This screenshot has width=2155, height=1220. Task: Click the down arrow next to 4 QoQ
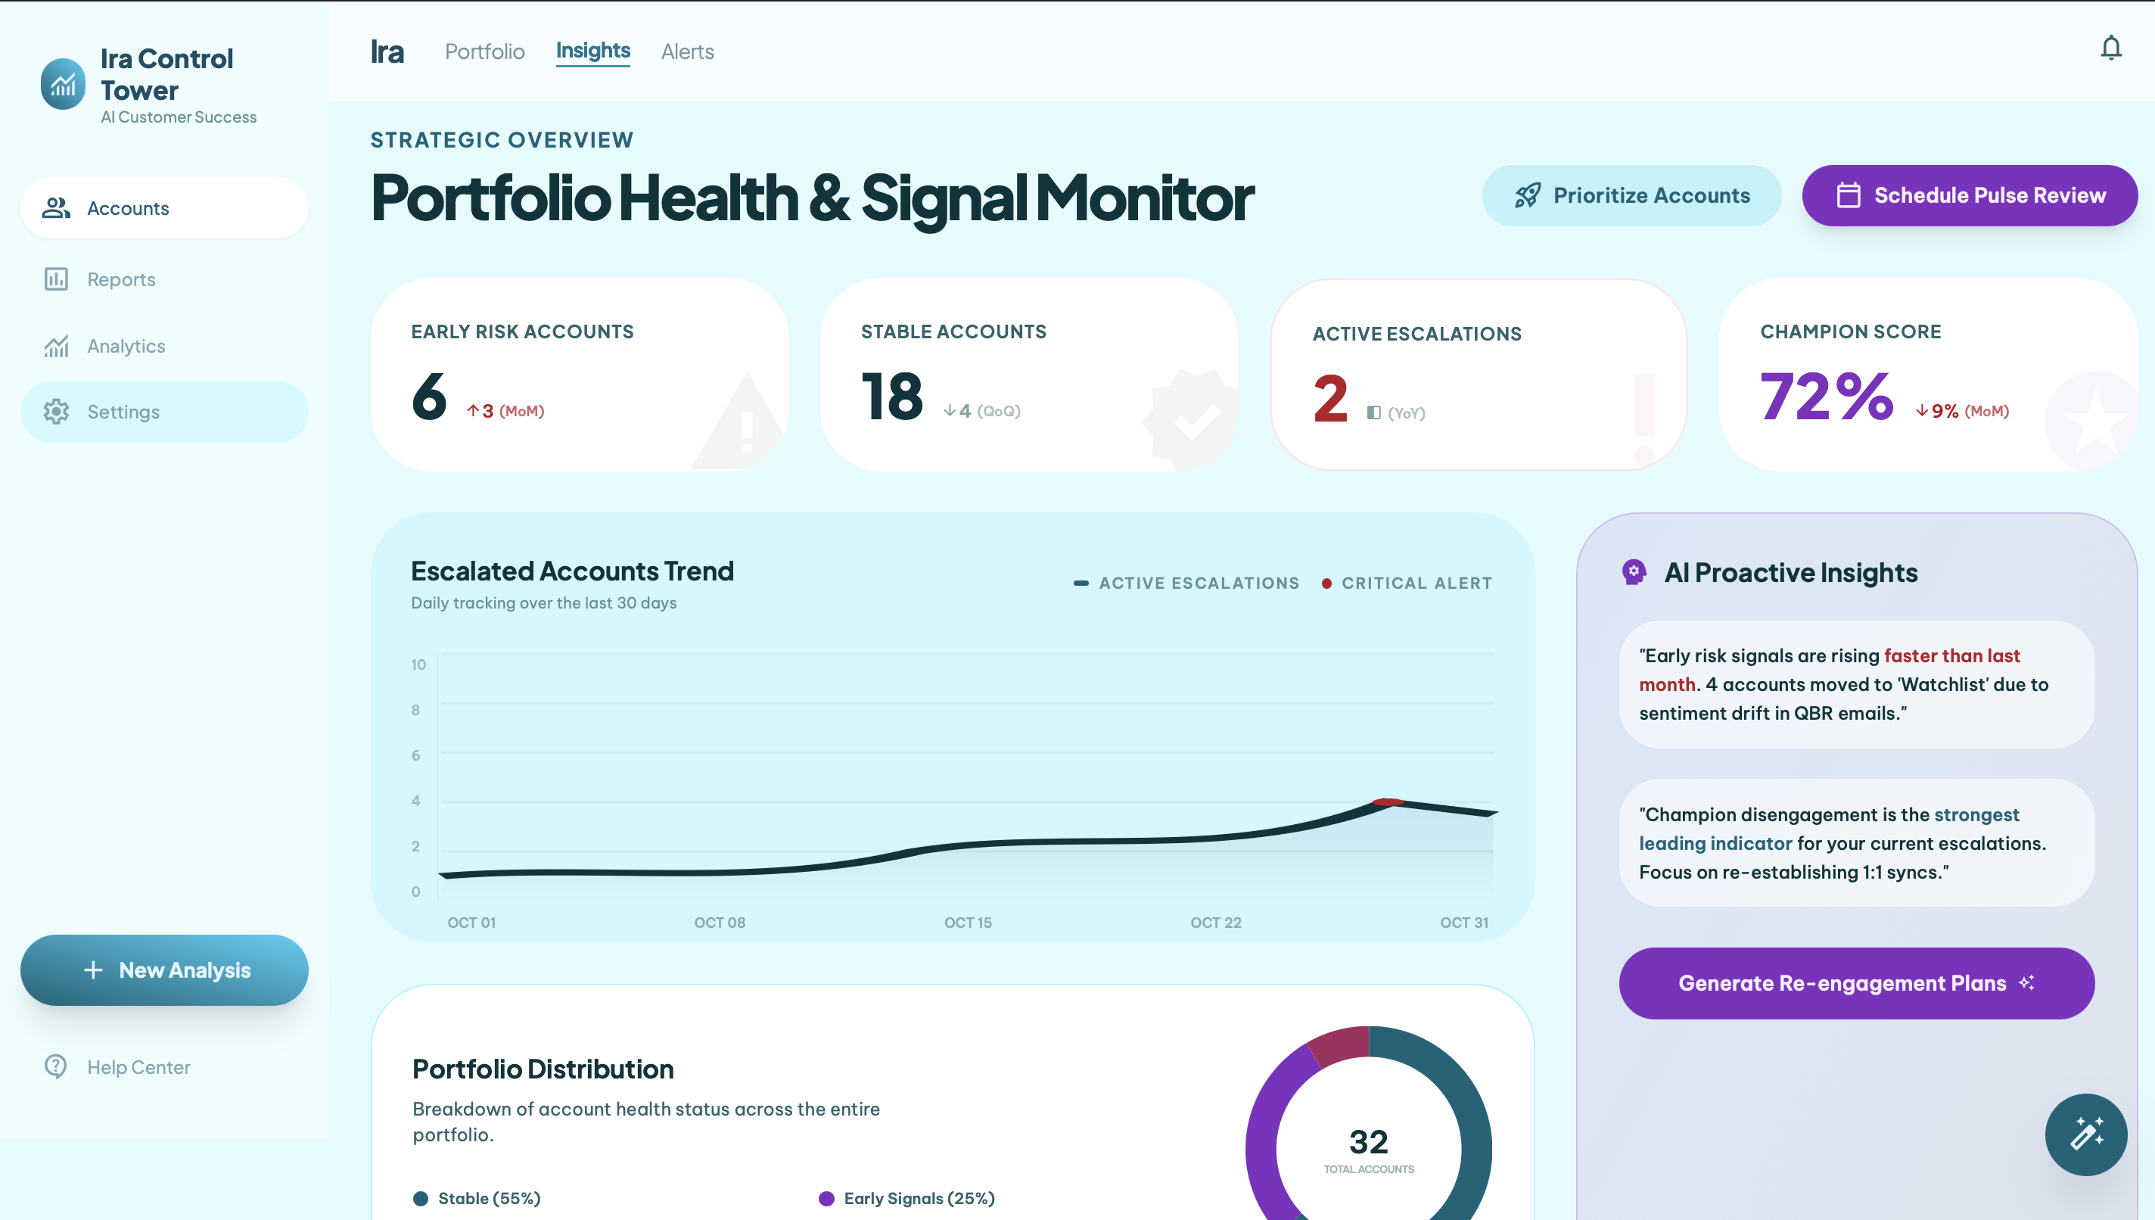coord(949,410)
